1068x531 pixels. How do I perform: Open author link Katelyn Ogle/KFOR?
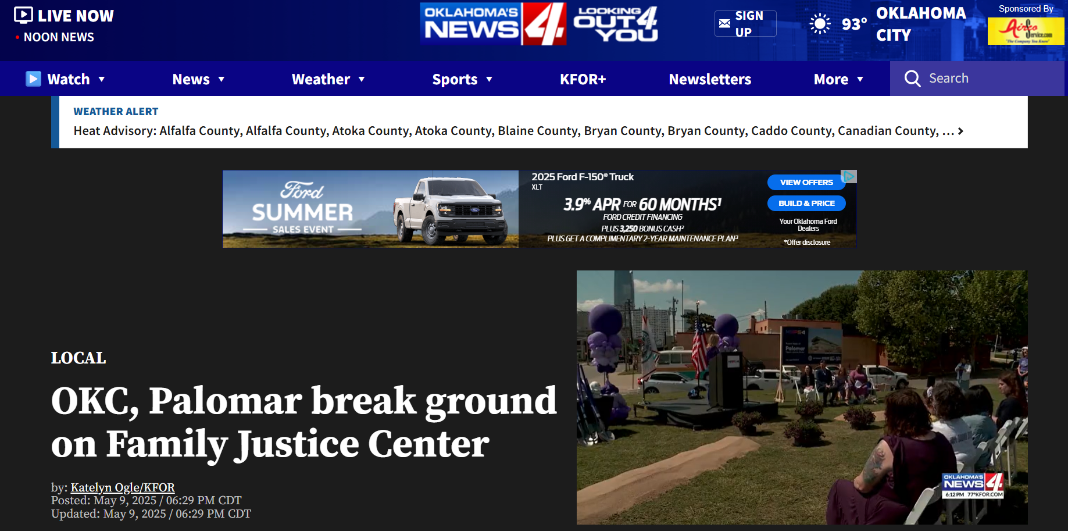tap(123, 487)
